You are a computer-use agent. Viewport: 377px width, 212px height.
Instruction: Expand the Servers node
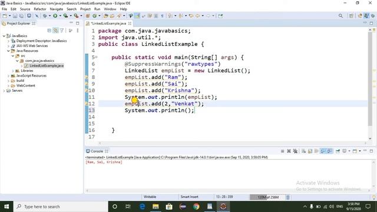(x=4, y=91)
